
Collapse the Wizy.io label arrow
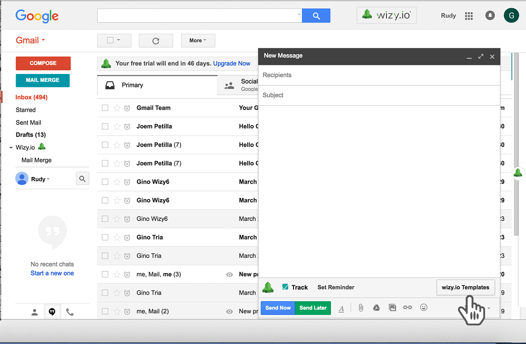[11, 148]
